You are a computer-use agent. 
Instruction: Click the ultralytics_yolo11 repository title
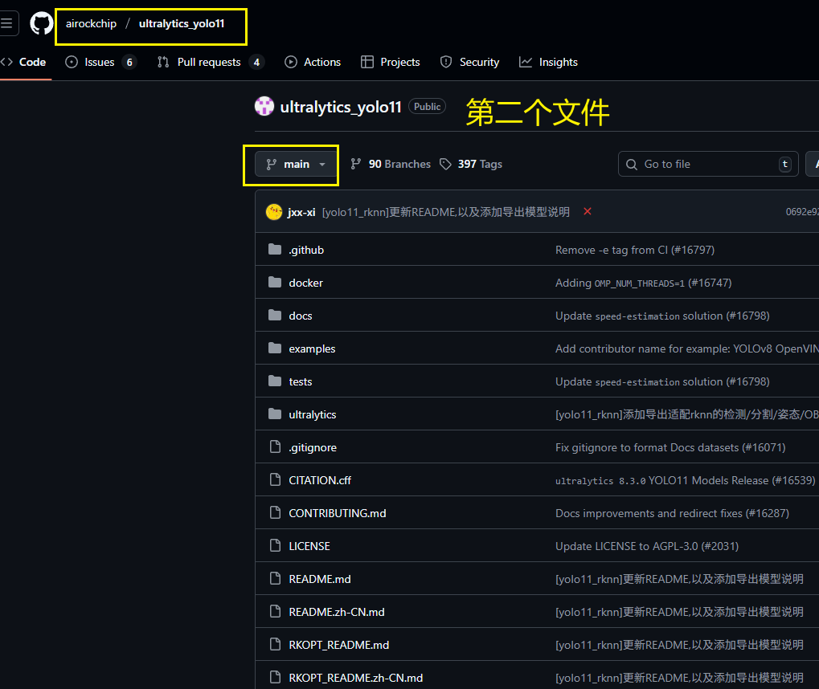point(341,107)
